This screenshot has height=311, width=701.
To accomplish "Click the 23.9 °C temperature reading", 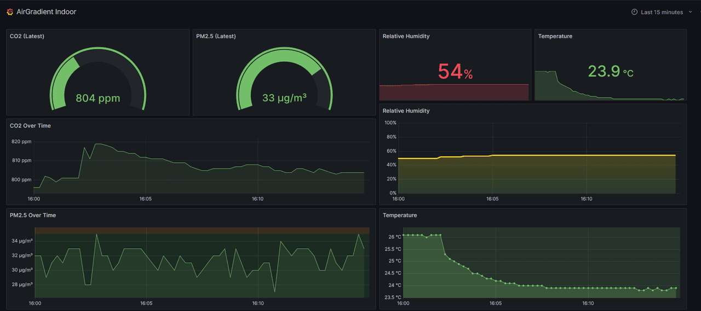I will 610,72.
